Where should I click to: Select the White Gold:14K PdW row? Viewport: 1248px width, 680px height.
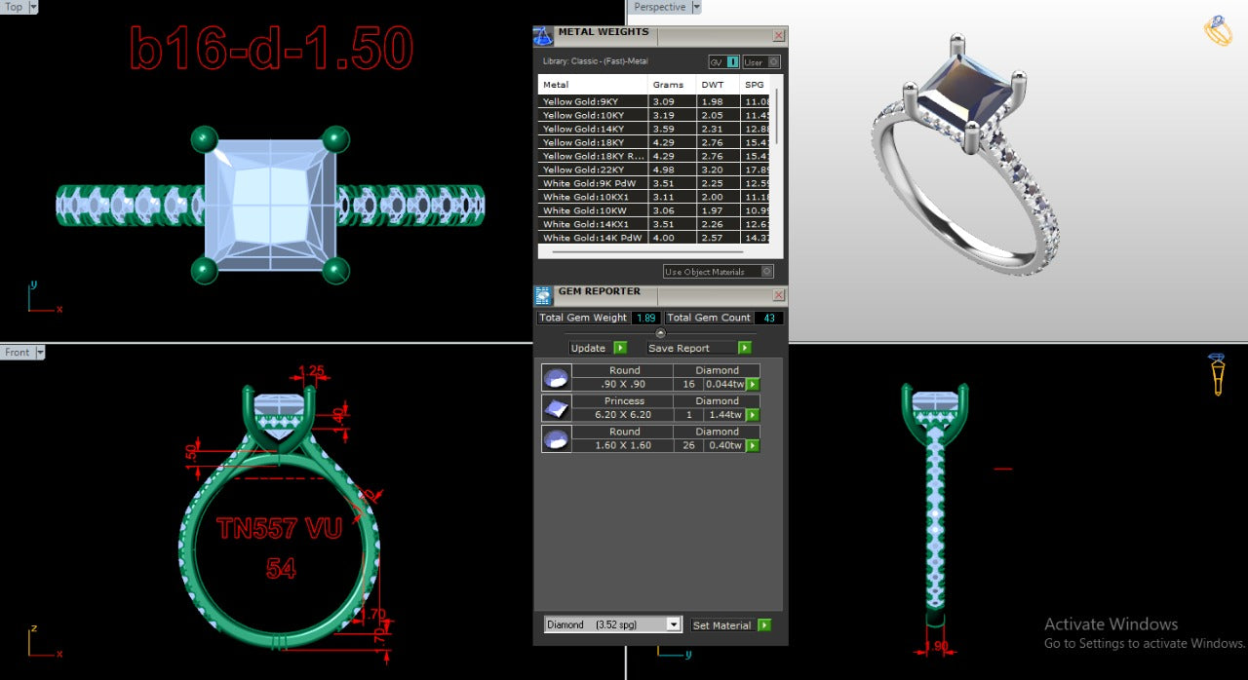[654, 238]
